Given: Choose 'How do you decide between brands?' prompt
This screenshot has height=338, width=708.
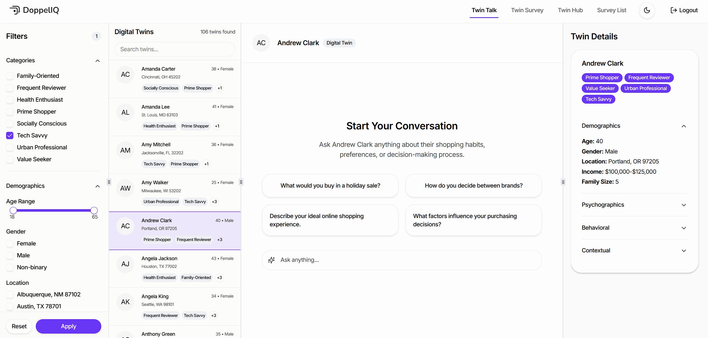Looking at the screenshot, I should [473, 186].
